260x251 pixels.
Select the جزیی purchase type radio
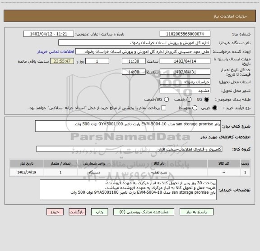[x=215, y=108]
